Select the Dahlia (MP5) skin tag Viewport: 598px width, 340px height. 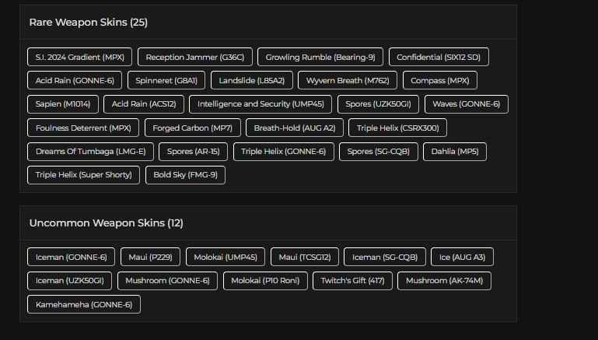point(455,151)
